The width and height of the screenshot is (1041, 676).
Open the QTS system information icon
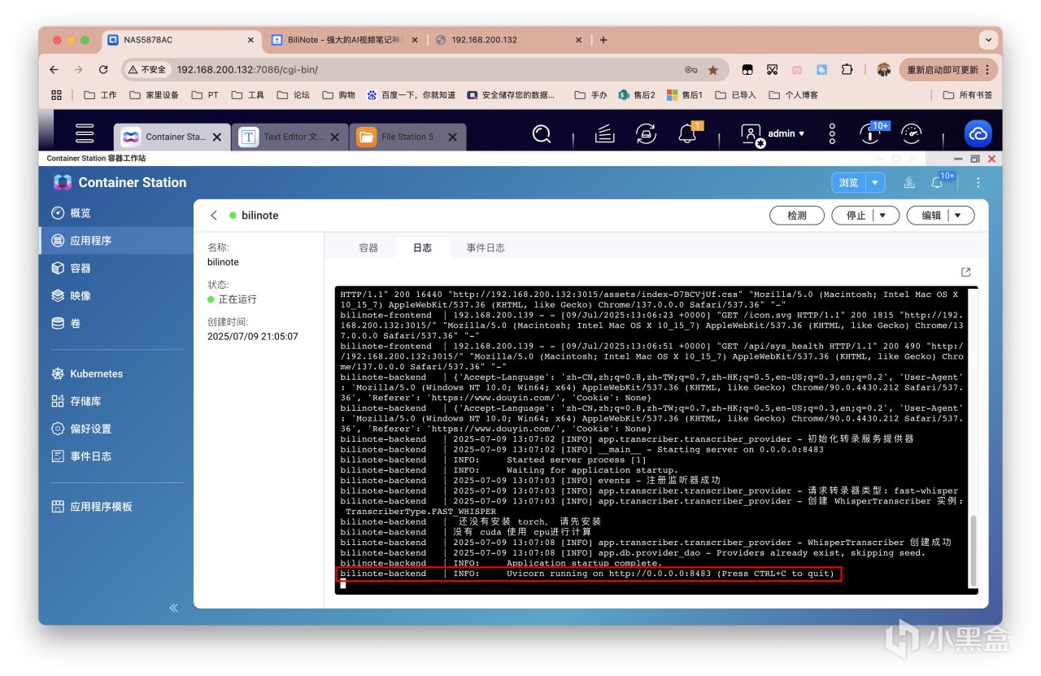(x=870, y=134)
